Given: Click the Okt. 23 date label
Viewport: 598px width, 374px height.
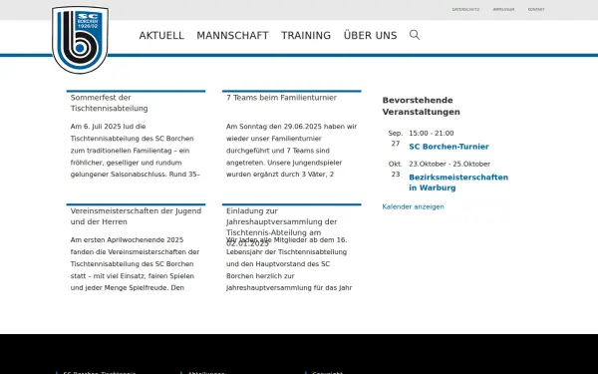Looking at the screenshot, I should point(396,170).
